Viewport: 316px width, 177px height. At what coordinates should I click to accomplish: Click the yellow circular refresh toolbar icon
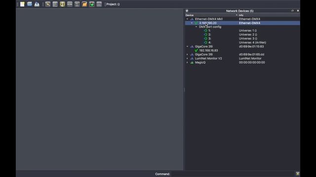pos(63,4)
